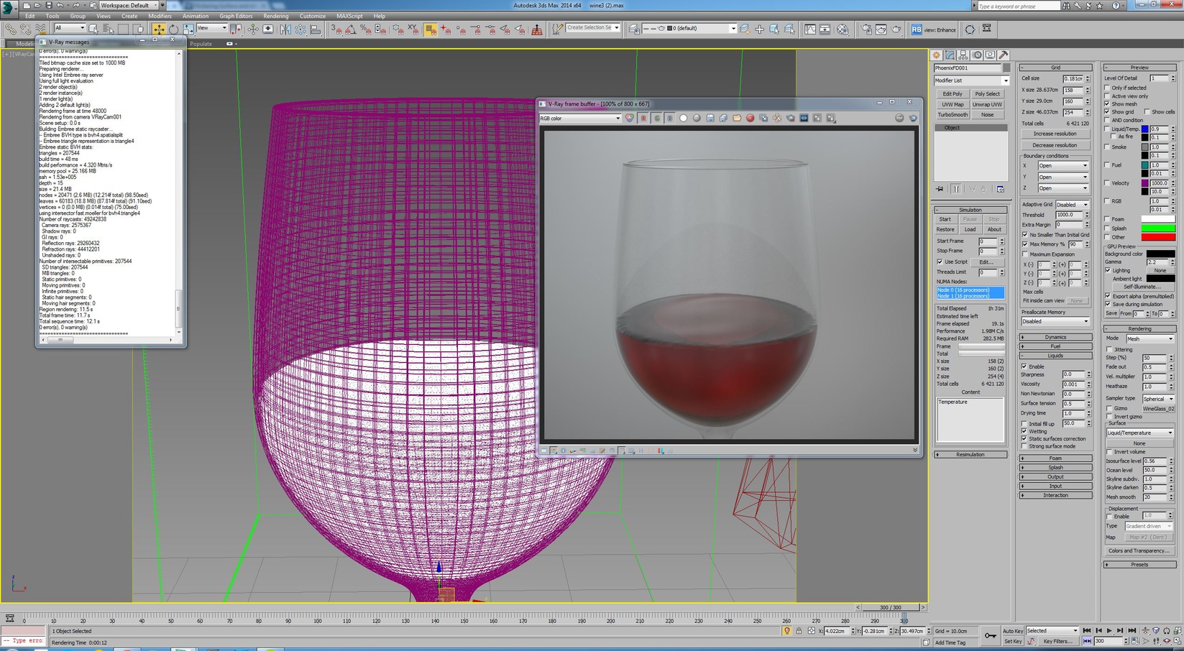The image size is (1184, 651).
Task: Toggle Angle Snap in the toolbar
Action: (351, 29)
